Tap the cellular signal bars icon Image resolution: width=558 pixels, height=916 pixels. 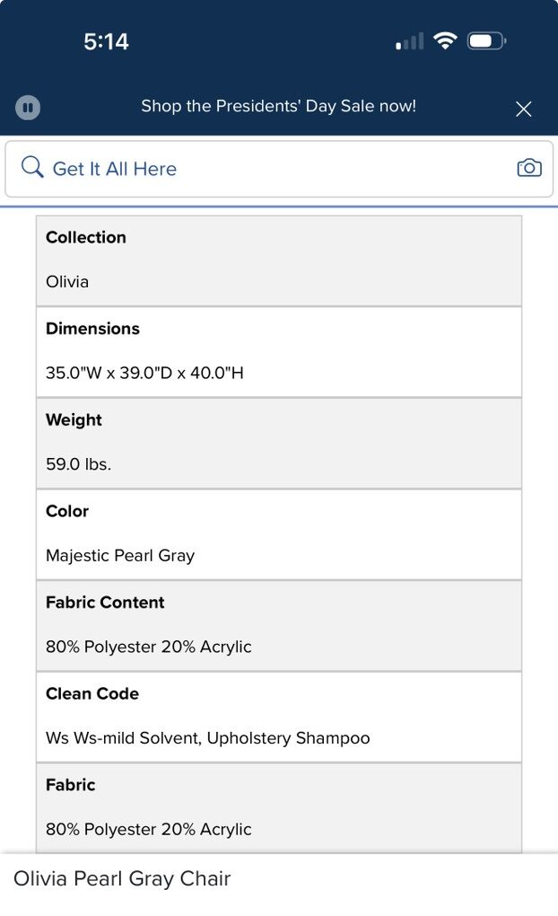410,41
